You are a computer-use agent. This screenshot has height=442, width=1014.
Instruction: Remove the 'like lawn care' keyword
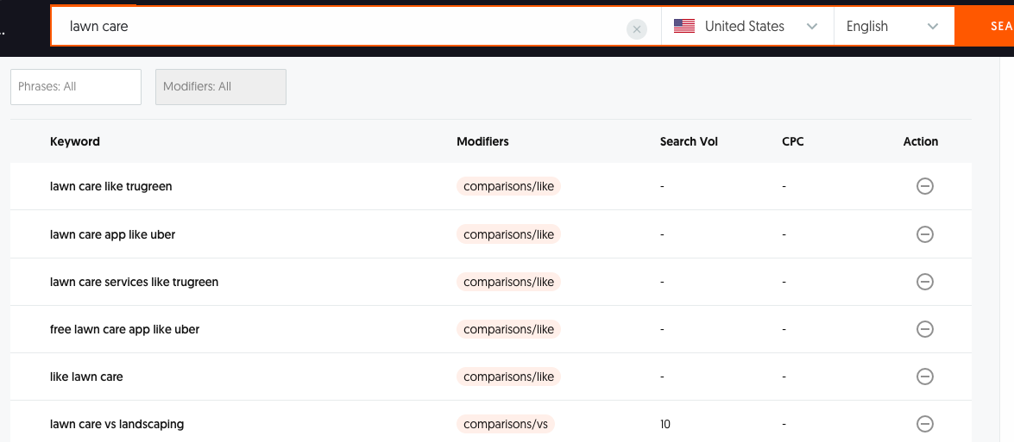coord(924,377)
